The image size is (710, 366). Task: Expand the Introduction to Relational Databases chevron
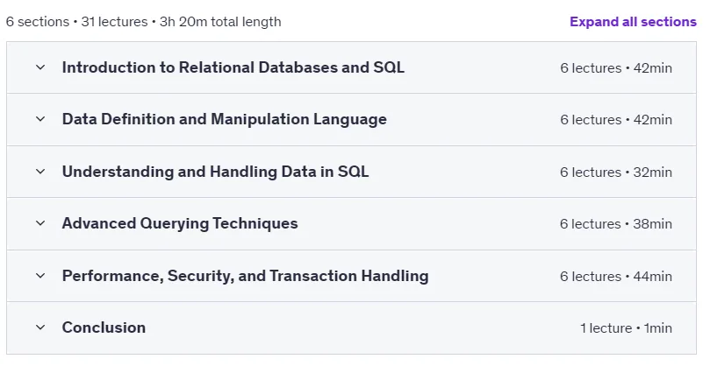point(40,67)
